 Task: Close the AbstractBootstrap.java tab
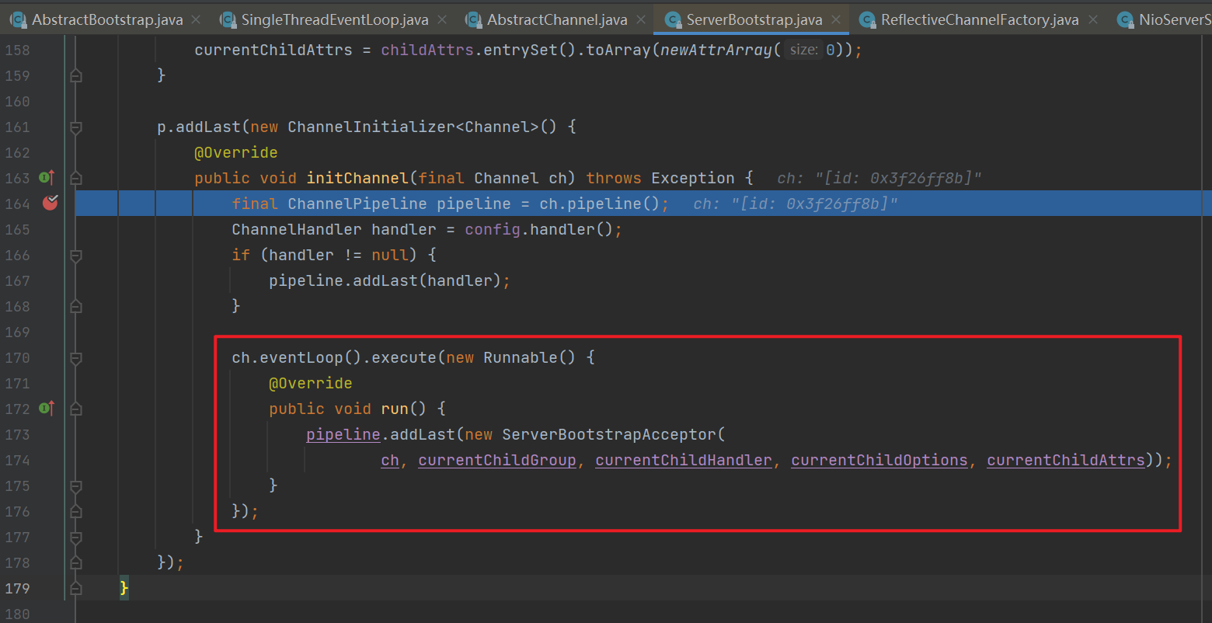click(x=196, y=19)
